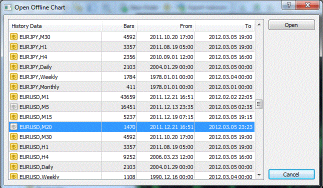Click the gray icon beside EURUSD,M5
323x188 pixels.
pos(13,107)
